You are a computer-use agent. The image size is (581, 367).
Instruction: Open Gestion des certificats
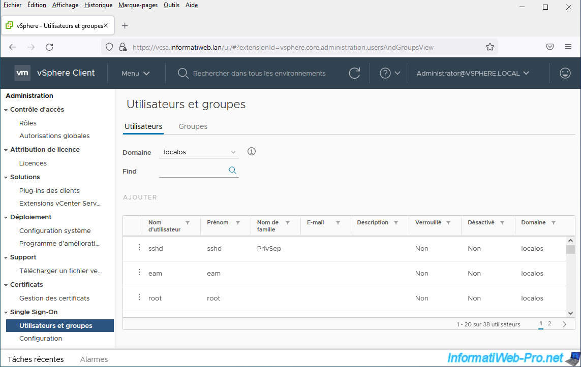54,298
